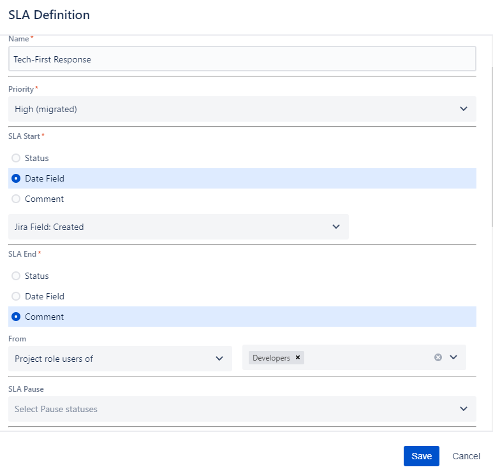Click the High (migrated) priority value
Image resolution: width=493 pixels, height=472 pixels.
(x=46, y=109)
